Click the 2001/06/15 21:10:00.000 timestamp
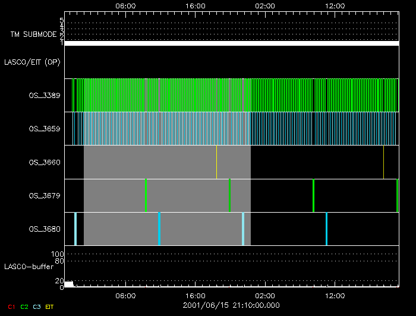 tap(231, 305)
